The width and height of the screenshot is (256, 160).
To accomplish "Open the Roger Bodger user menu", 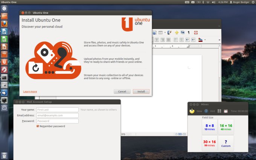I will coord(239,2).
